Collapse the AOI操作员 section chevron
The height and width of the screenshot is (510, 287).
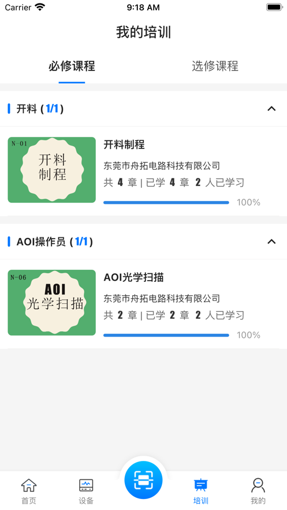[271, 241]
